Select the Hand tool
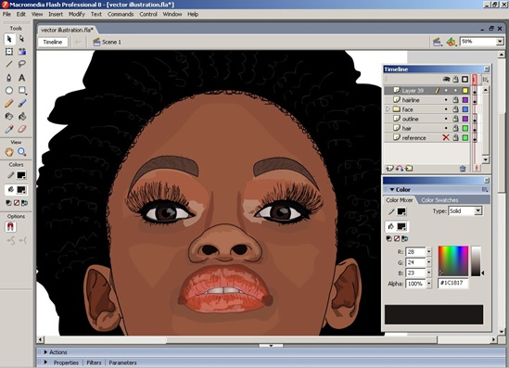The height and width of the screenshot is (368, 509). [9, 151]
